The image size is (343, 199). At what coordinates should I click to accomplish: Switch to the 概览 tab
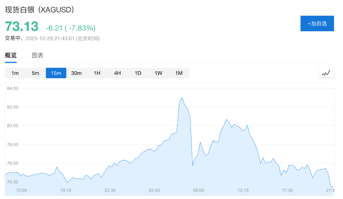[11, 56]
